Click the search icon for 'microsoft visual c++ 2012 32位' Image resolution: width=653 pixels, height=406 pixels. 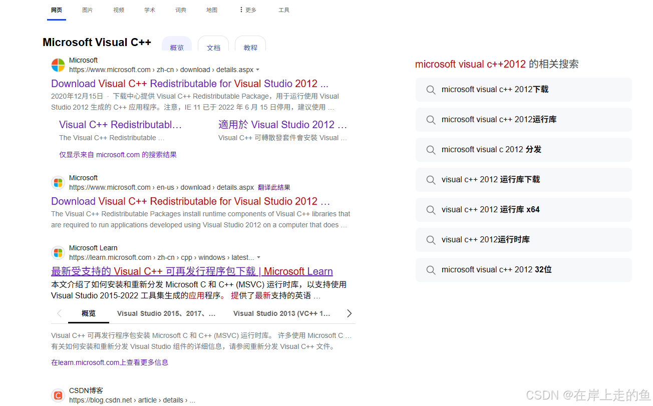pyautogui.click(x=431, y=270)
